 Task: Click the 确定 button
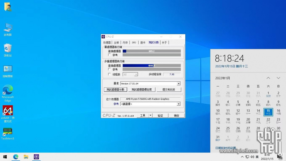[x=176, y=115]
